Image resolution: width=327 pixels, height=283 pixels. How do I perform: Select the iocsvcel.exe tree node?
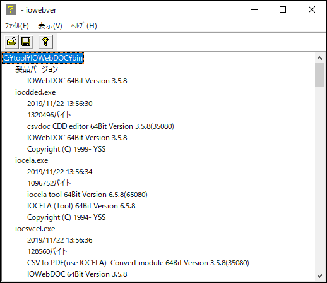tap(35, 229)
